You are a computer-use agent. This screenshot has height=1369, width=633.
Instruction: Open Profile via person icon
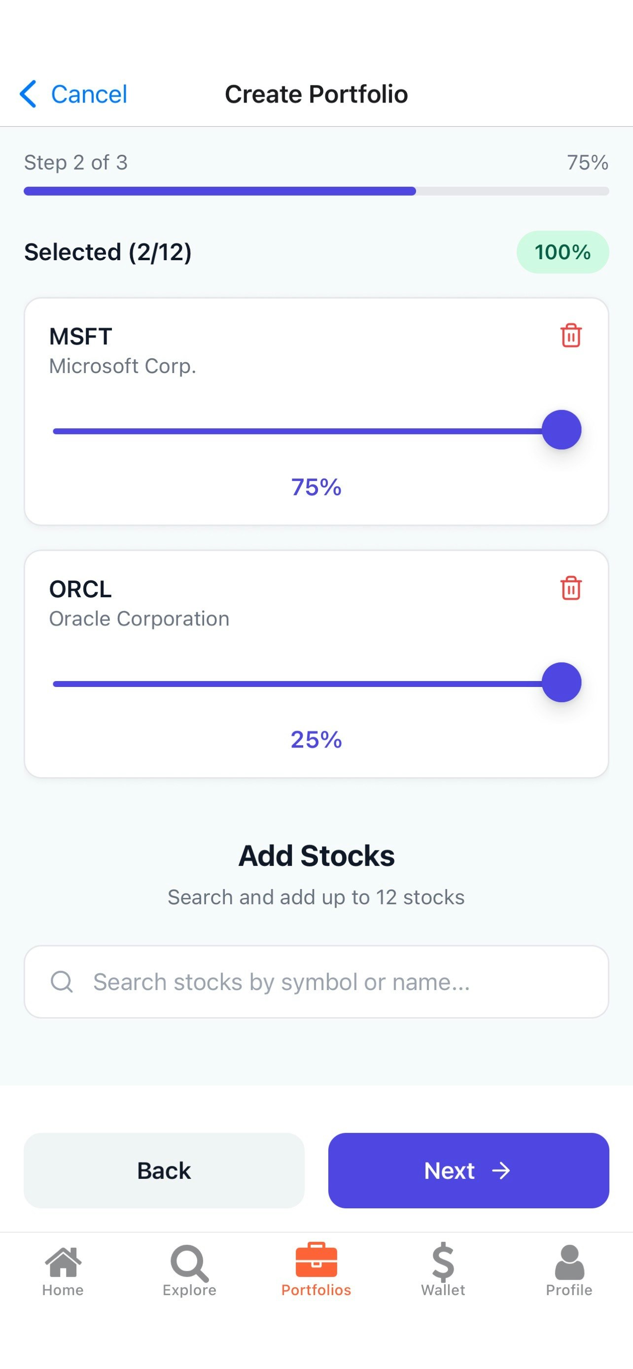(569, 1262)
